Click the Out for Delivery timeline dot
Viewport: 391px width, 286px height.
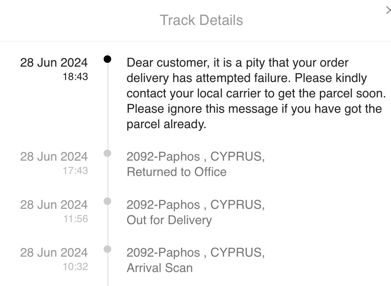click(x=107, y=201)
